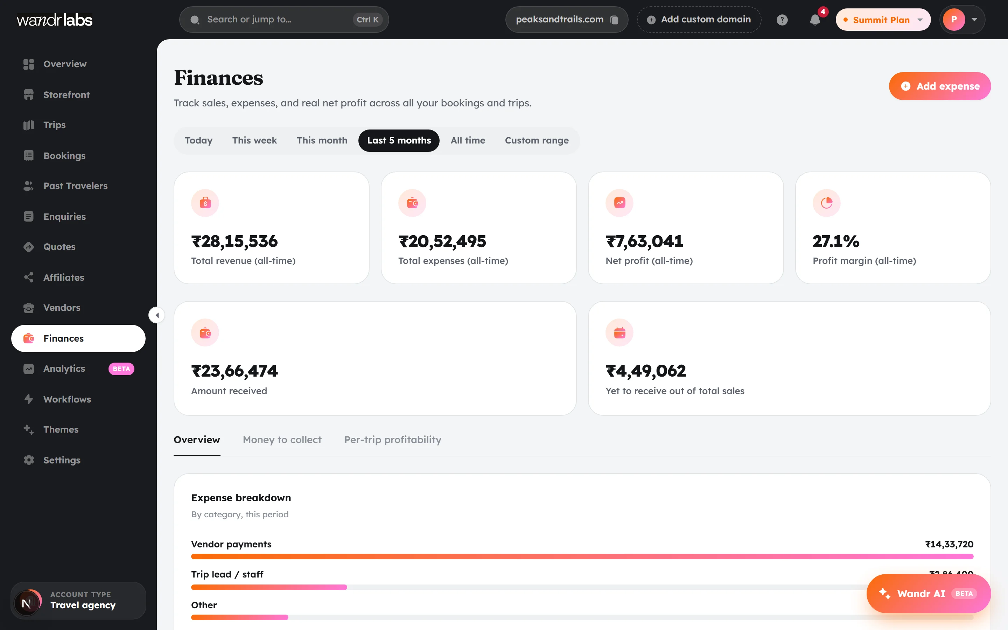Screen dimensions: 1008x630
Task: Copy peaksandtrails.com domain via copy icon
Action: 614,20
